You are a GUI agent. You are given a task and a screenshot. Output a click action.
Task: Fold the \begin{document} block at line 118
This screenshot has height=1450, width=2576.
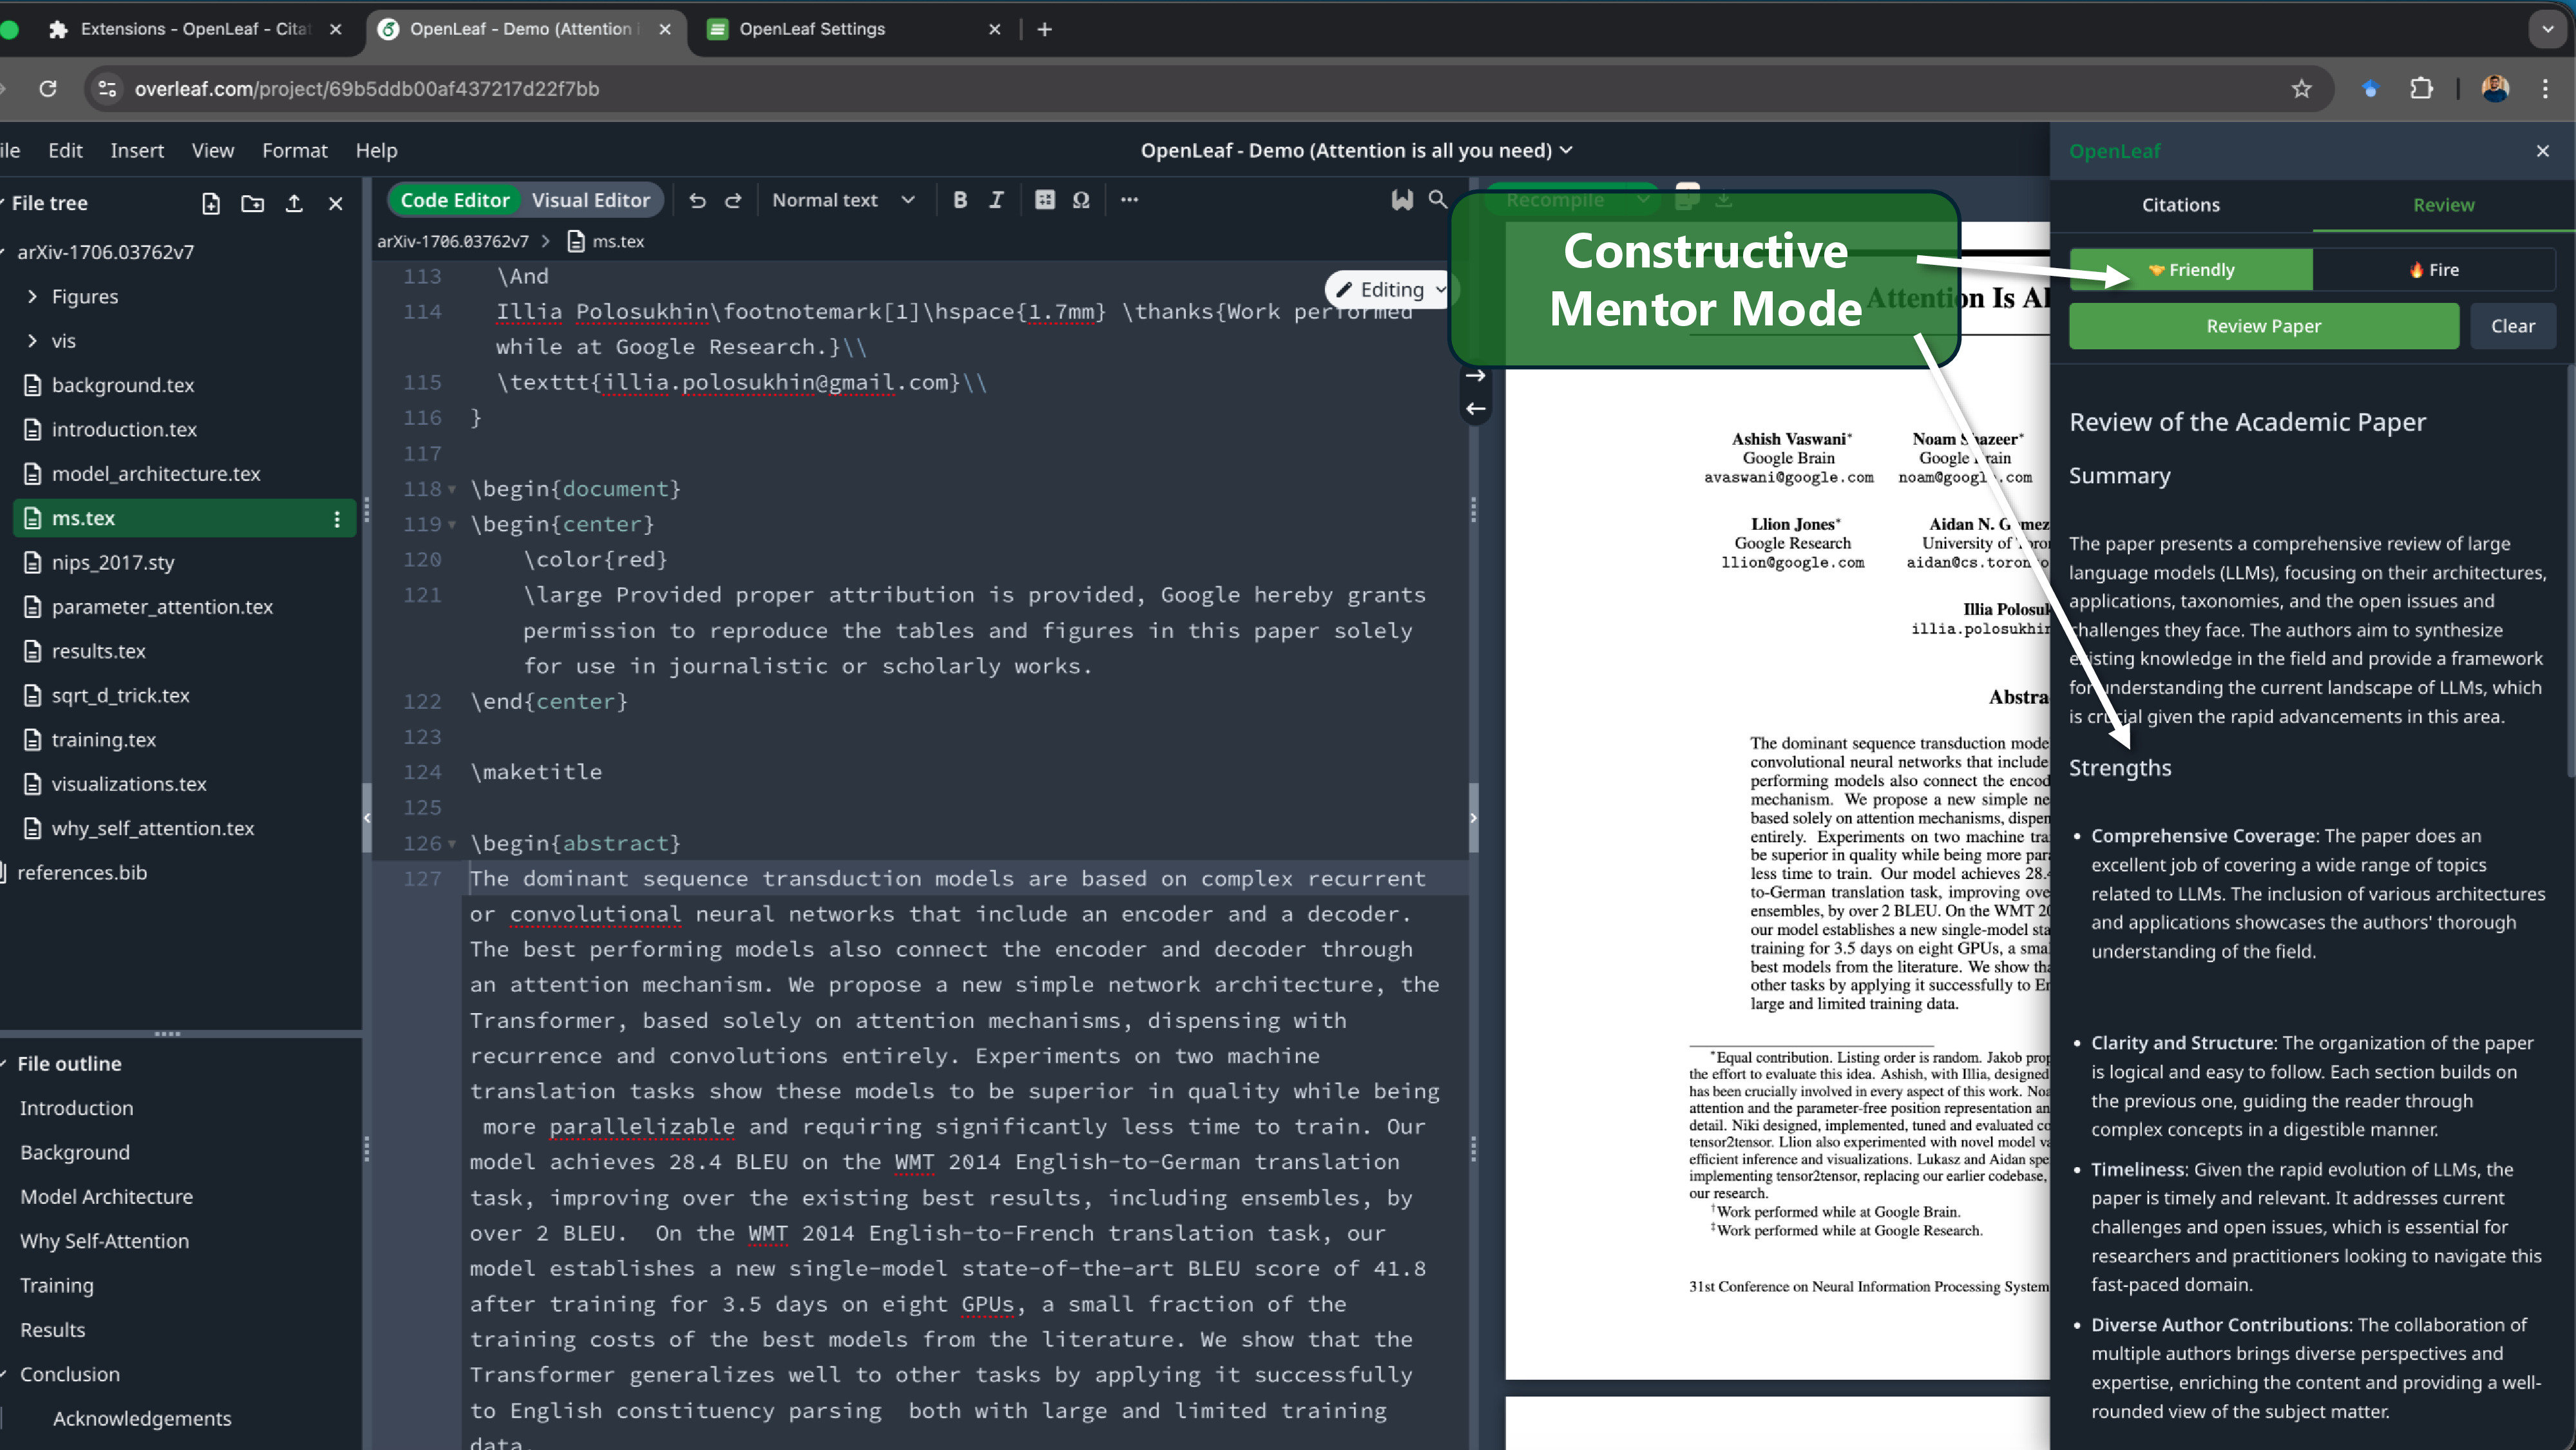[452, 490]
